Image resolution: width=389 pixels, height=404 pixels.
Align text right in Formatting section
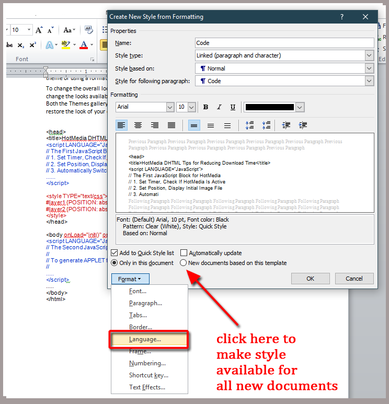click(155, 125)
